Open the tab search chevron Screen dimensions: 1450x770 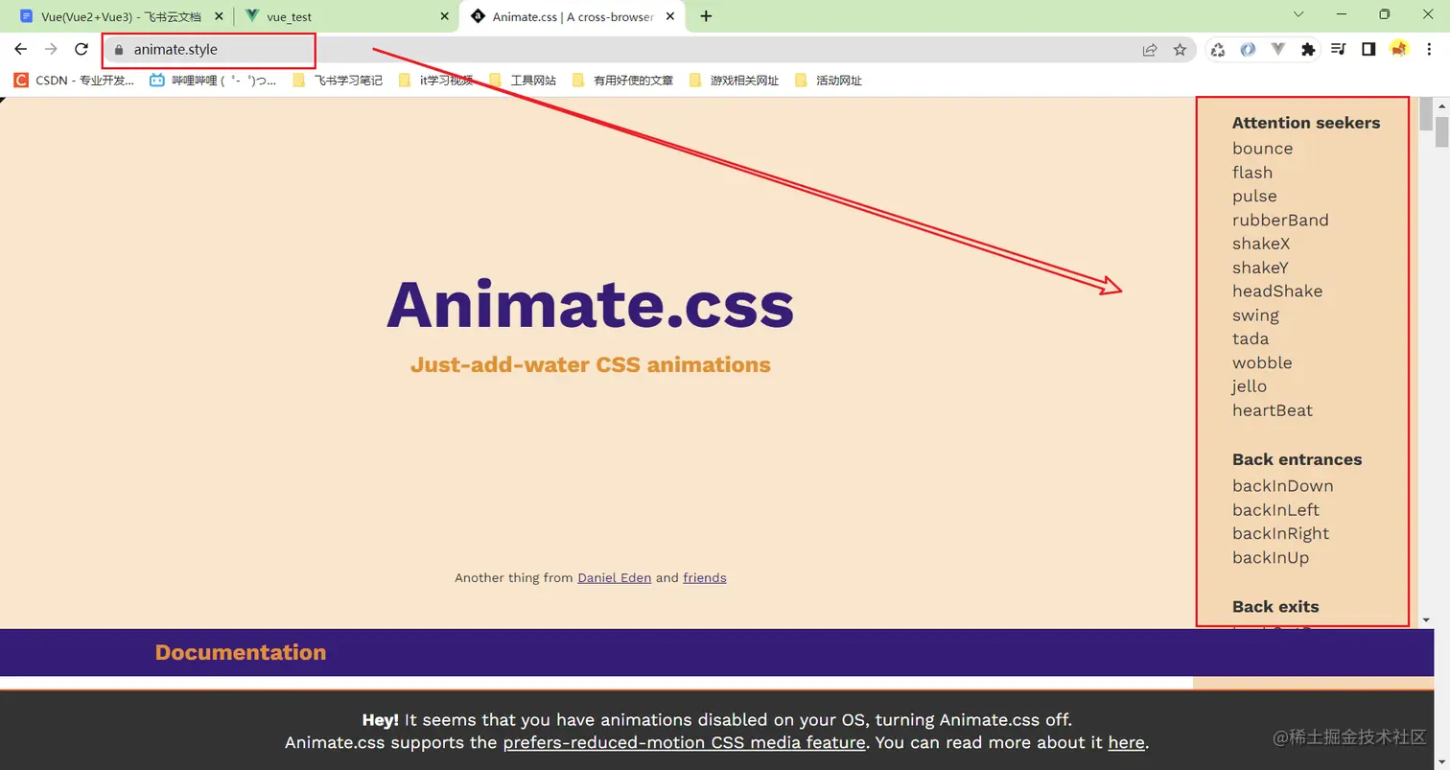[x=1298, y=14]
